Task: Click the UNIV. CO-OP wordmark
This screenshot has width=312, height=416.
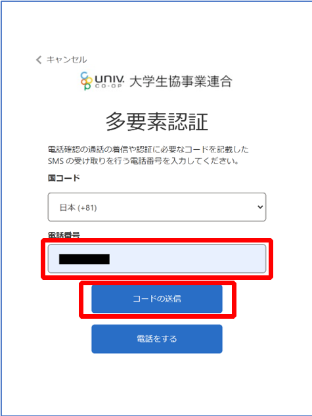Action: point(109,81)
